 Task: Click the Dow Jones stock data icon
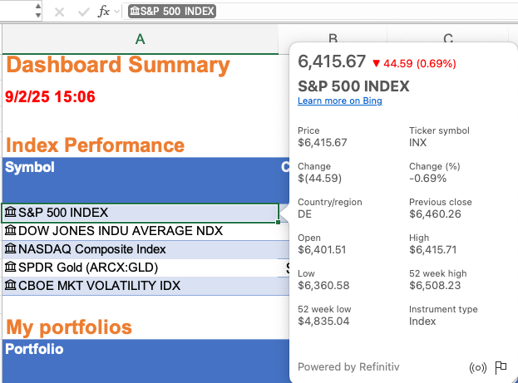11,231
